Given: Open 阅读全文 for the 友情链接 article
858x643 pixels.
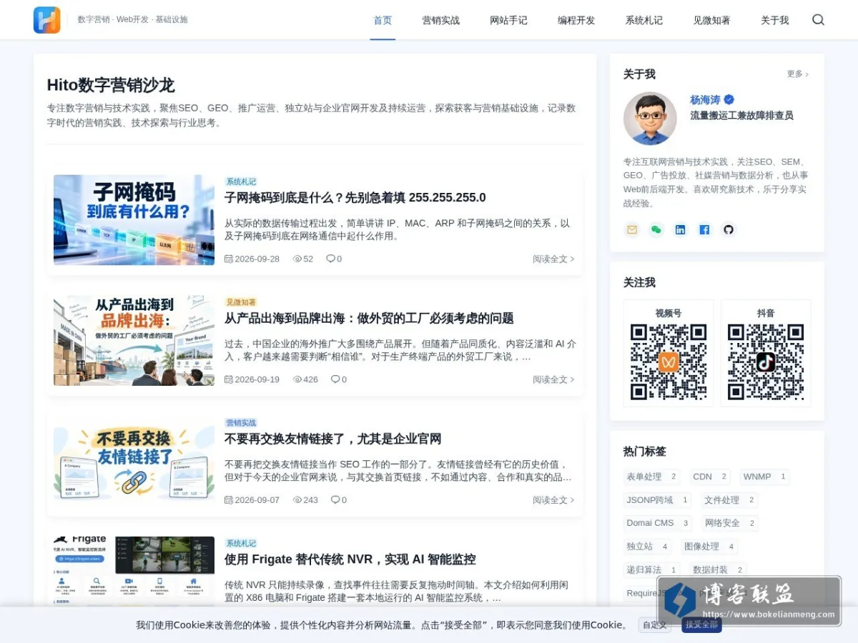Looking at the screenshot, I should (553, 500).
